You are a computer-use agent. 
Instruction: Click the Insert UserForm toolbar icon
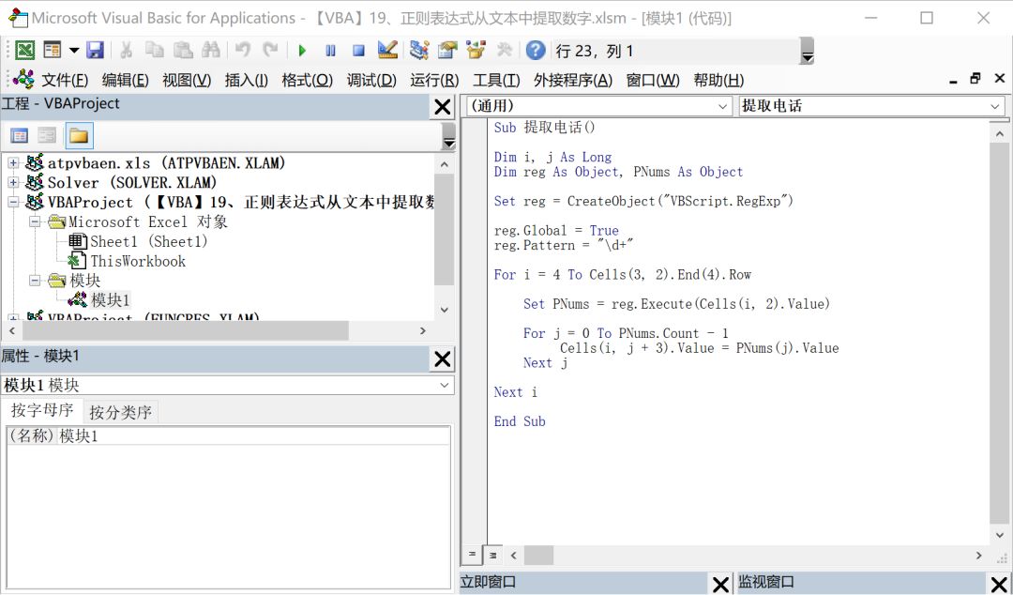pyautogui.click(x=53, y=51)
